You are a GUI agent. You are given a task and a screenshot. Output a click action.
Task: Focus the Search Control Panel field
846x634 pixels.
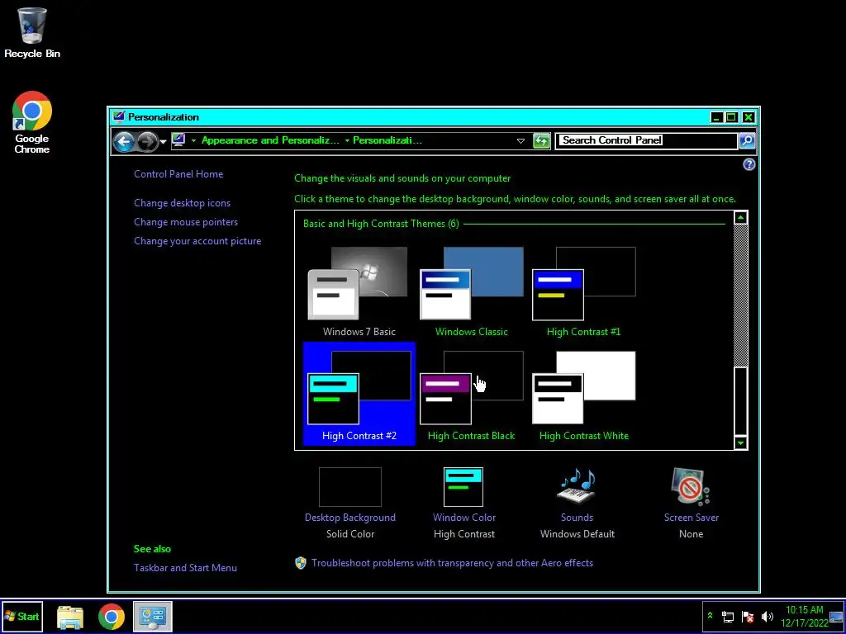coord(646,140)
